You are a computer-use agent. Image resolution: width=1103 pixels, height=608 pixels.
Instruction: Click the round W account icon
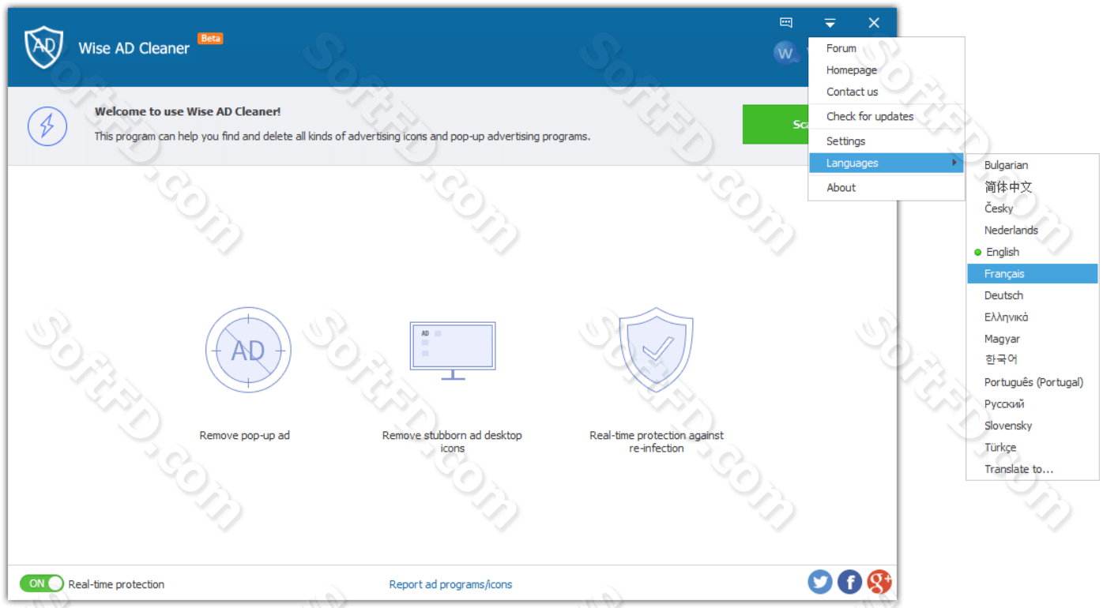[785, 53]
